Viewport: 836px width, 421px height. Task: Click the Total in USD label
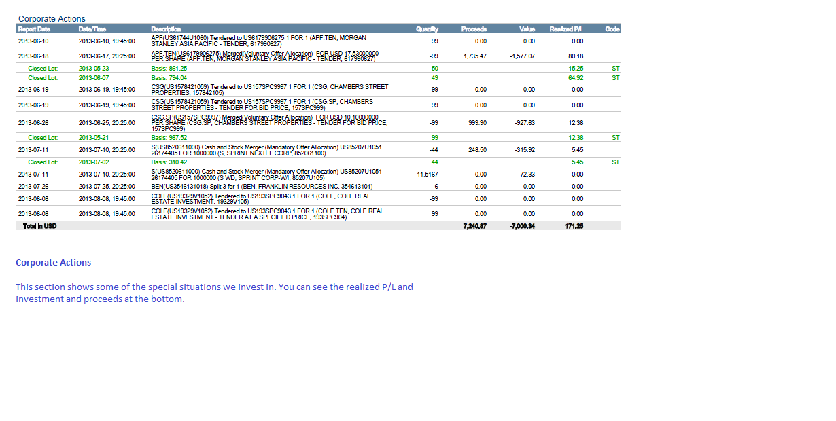pos(40,226)
